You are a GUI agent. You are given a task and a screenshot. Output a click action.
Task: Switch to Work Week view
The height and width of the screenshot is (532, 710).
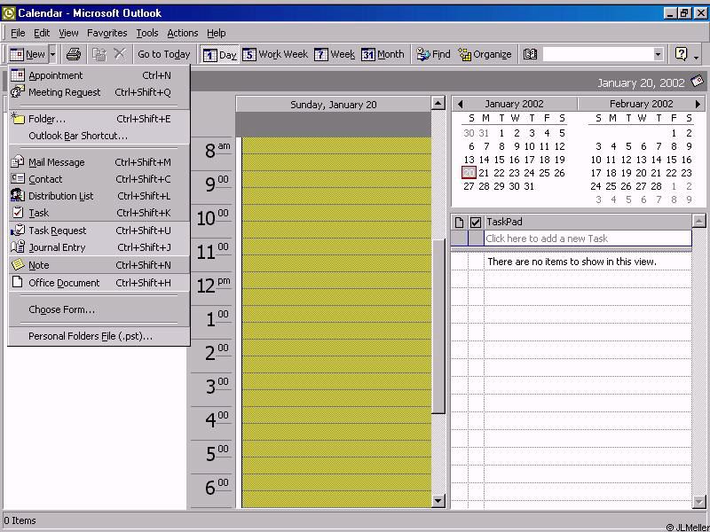pyautogui.click(x=275, y=54)
